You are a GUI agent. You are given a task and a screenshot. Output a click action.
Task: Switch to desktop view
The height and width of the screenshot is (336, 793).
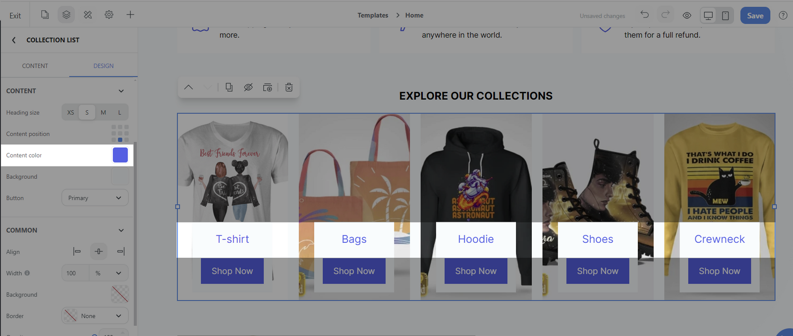708,15
